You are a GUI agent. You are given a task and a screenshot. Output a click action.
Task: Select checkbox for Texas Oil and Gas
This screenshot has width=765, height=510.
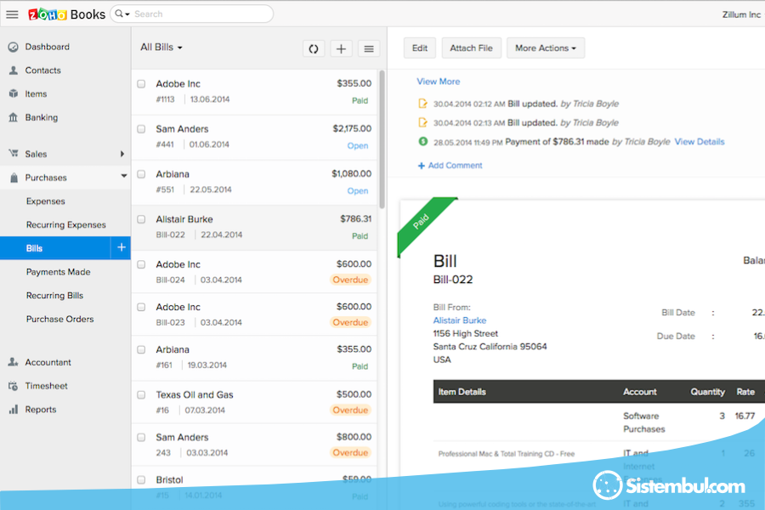[x=141, y=394]
